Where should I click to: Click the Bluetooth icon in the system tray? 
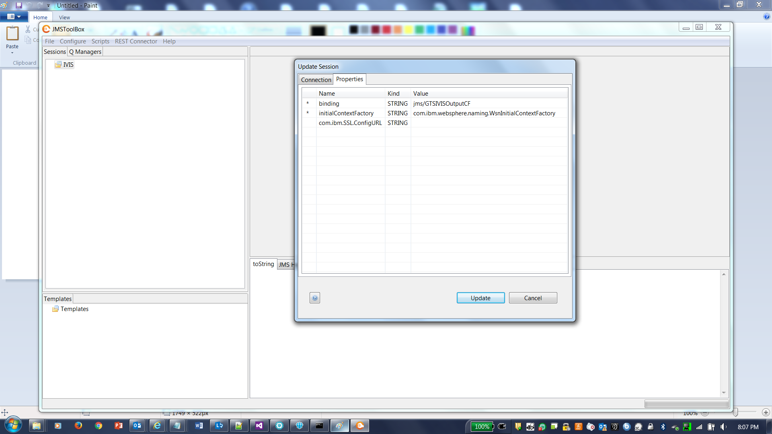coord(663,427)
